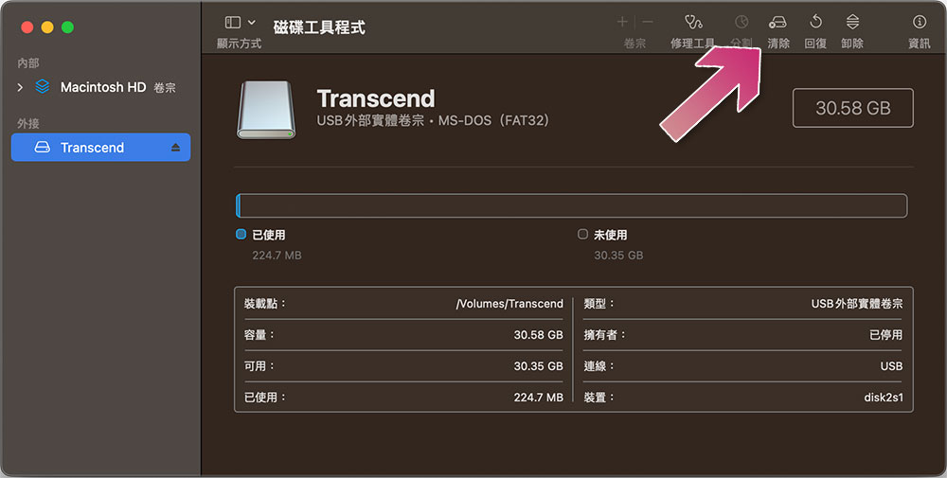Click the Partition (分割) pie icon
The height and width of the screenshot is (478, 947).
tap(742, 22)
